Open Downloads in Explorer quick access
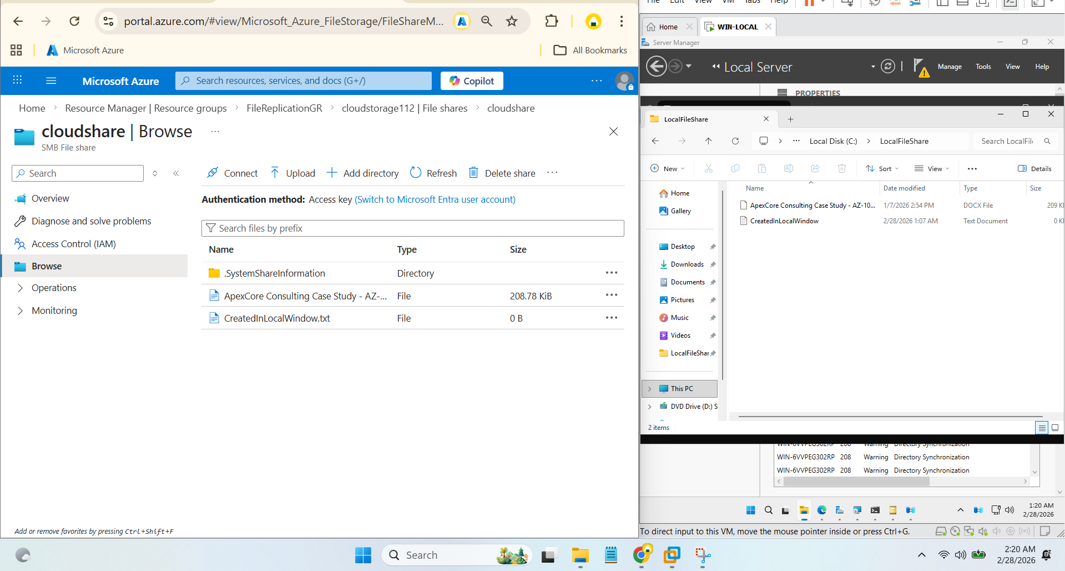The image size is (1065, 571). click(687, 264)
